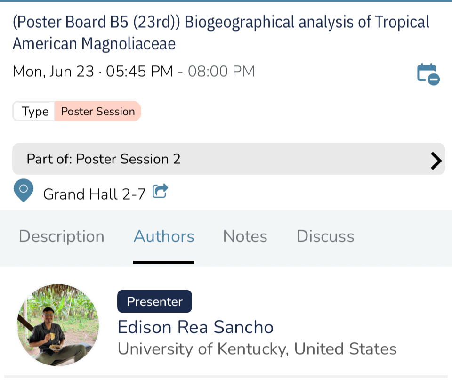
Task: Tap the Poster Session type tag
Action: 98,112
